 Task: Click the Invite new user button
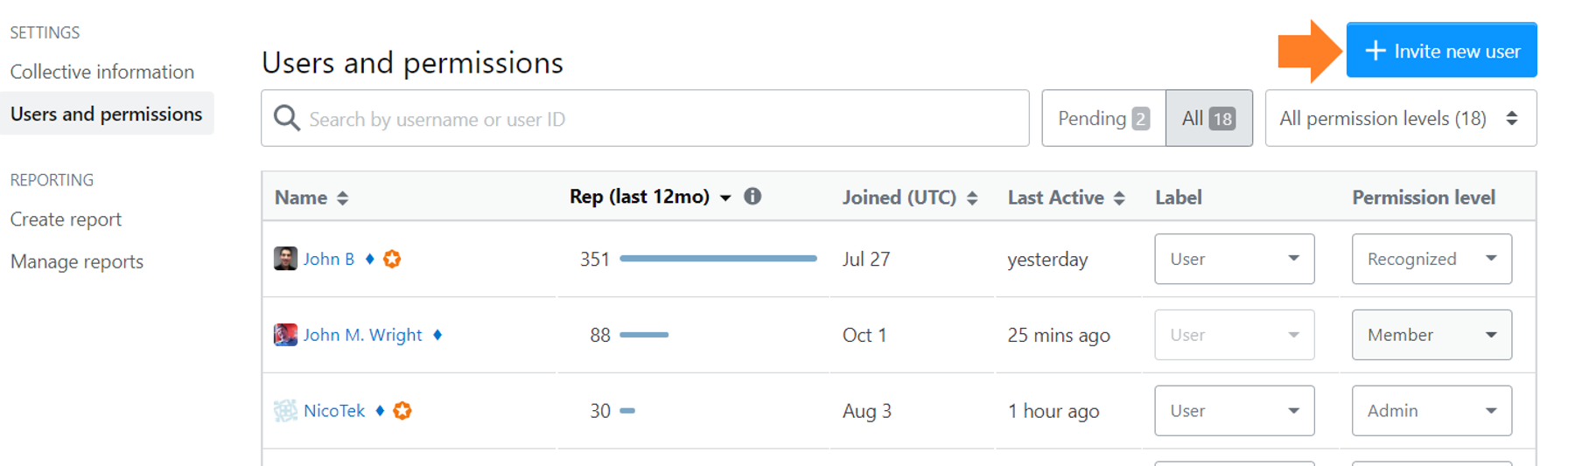click(1441, 51)
